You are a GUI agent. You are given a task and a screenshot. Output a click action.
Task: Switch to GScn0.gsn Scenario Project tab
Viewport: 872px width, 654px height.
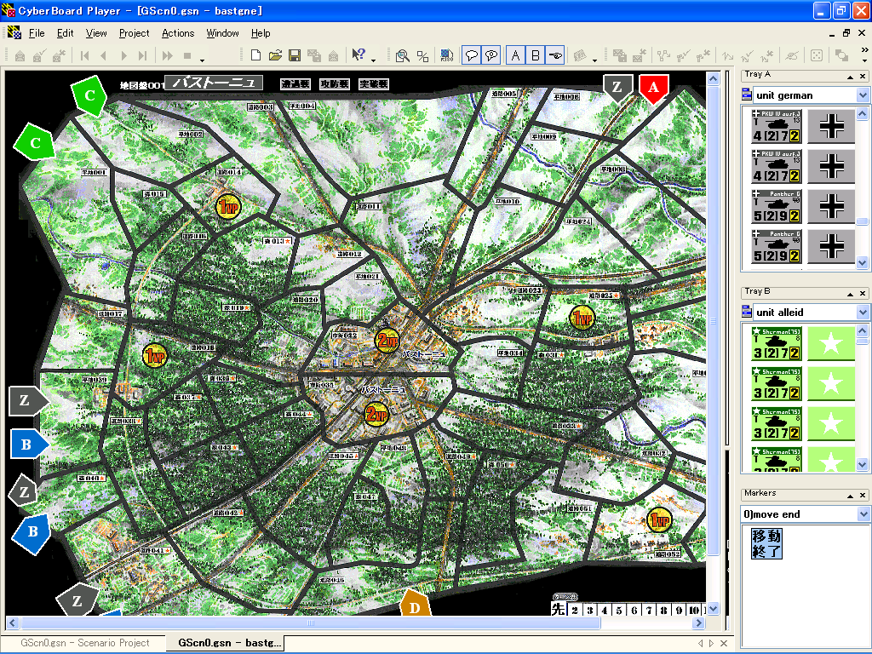point(84,642)
